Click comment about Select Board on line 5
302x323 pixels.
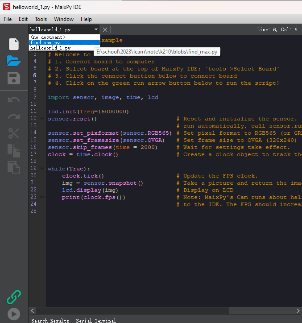(164, 69)
